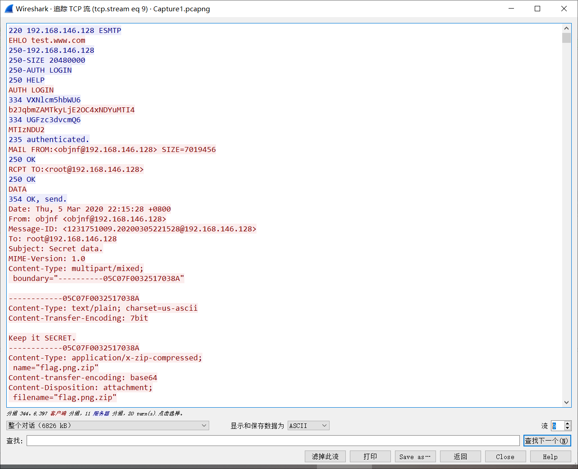Screen dimensions: 578x469
Task: Click the vertical scrollbar thumb
Action: 566,38
